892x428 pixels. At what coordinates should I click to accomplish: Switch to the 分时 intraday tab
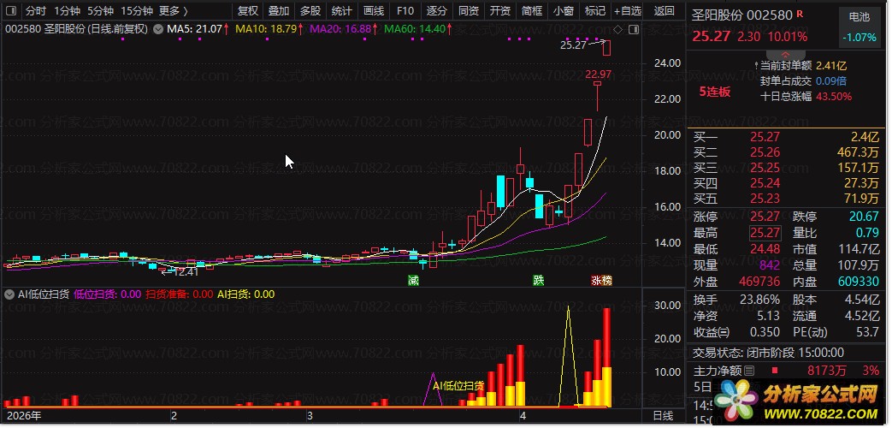click(x=36, y=11)
